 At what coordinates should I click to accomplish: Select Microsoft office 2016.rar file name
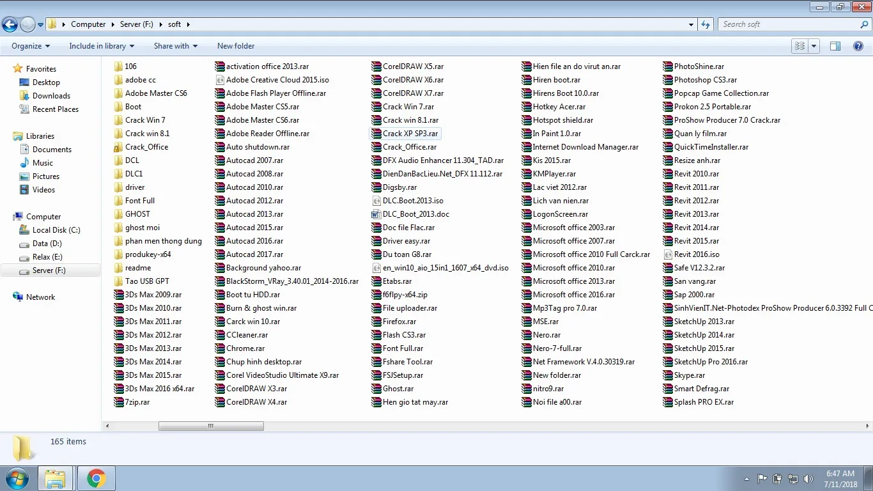tap(574, 295)
